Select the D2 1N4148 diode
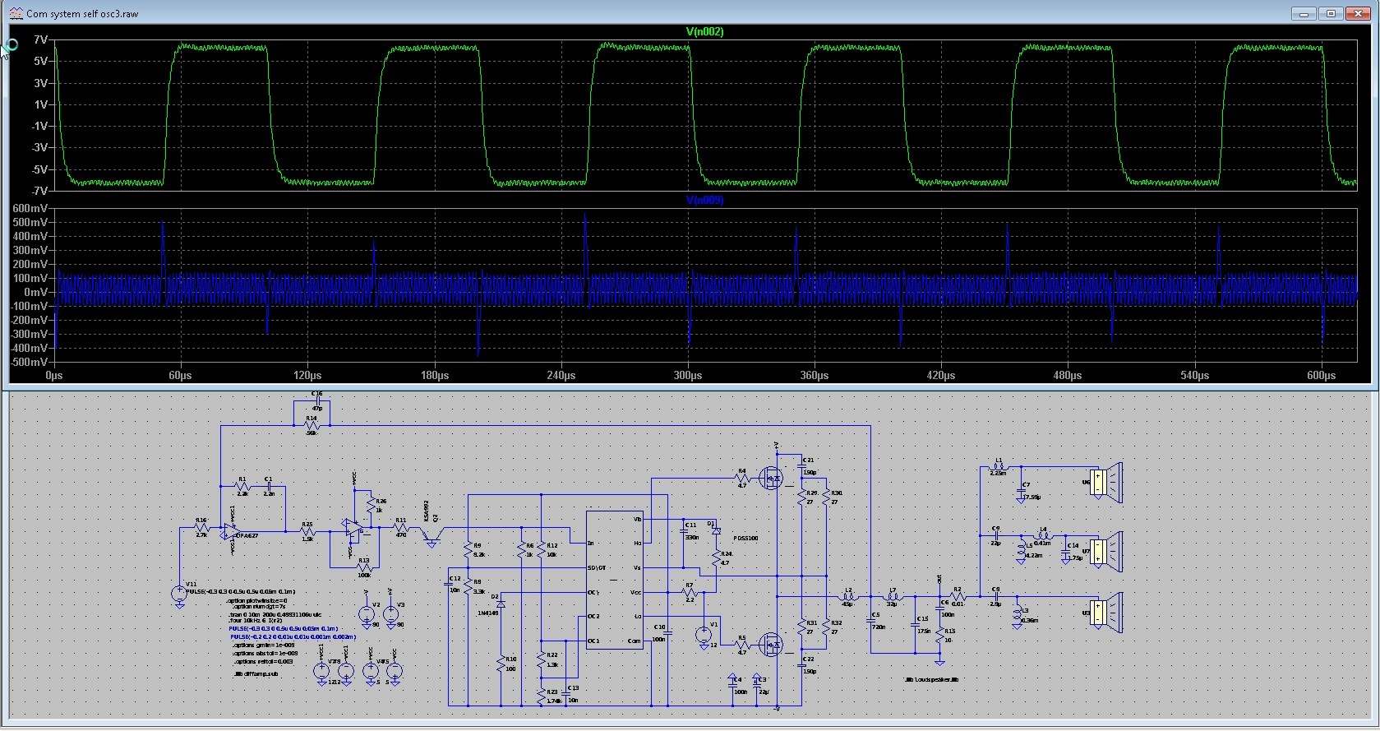Image resolution: width=1380 pixels, height=731 pixels. click(501, 604)
